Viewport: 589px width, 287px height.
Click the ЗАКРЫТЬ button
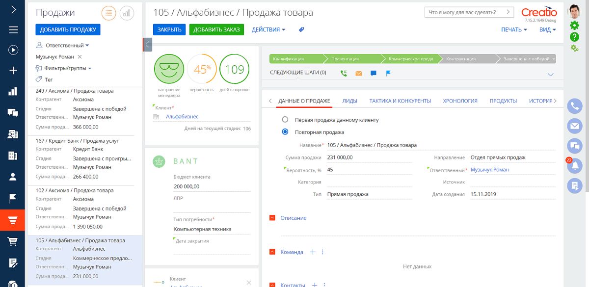point(169,29)
